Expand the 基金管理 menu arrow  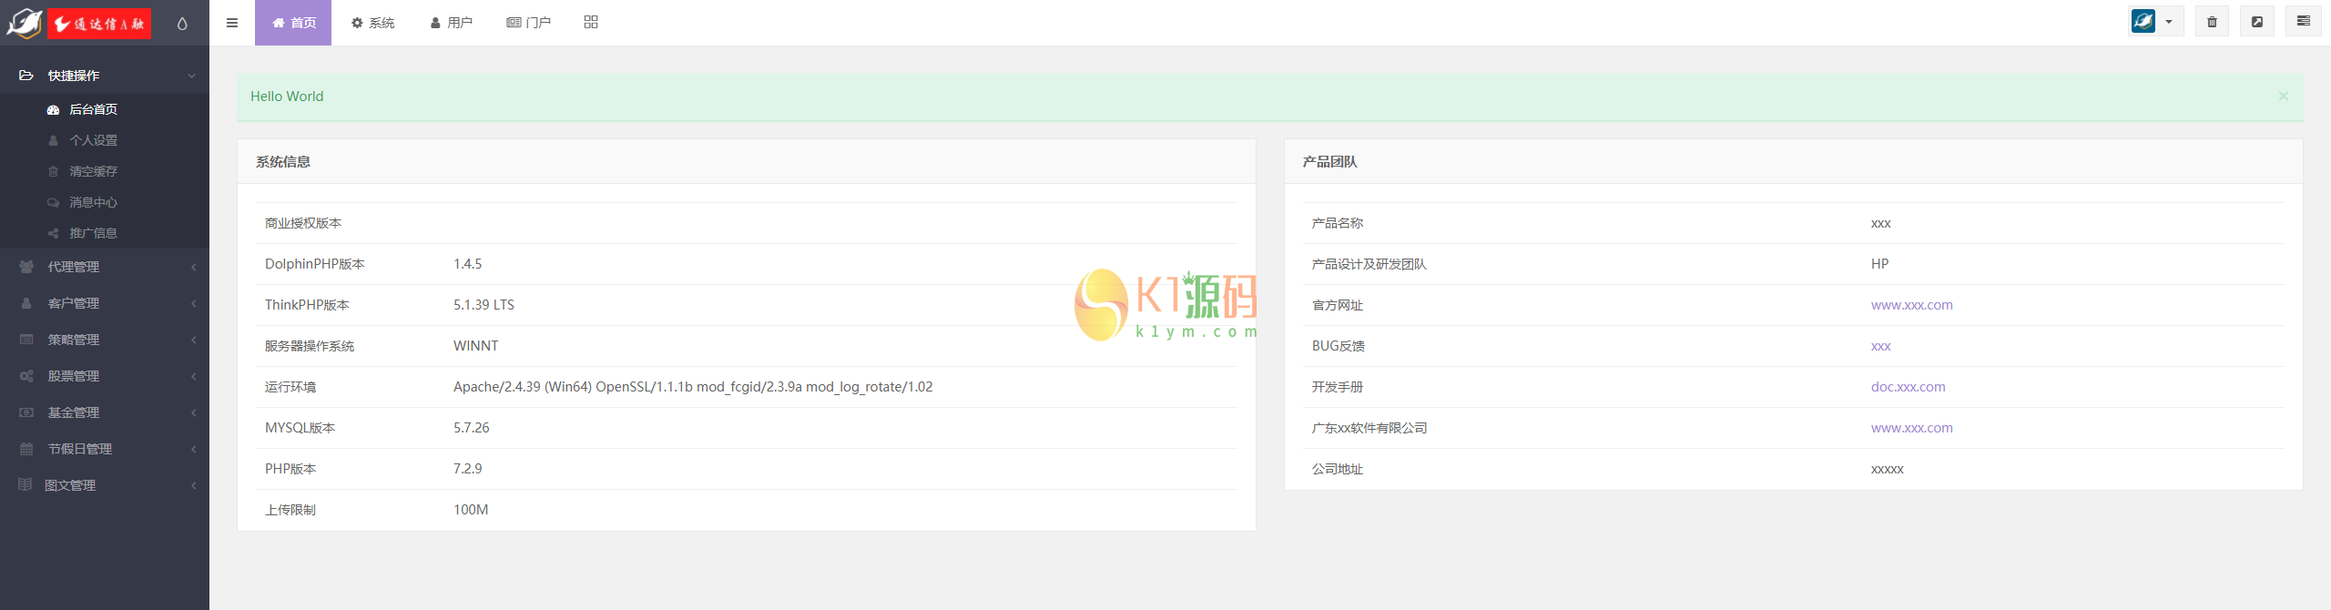(x=193, y=412)
